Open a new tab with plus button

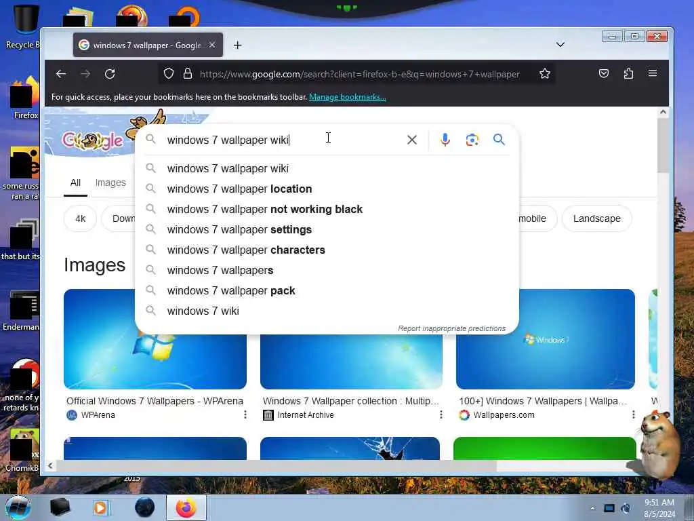238,45
